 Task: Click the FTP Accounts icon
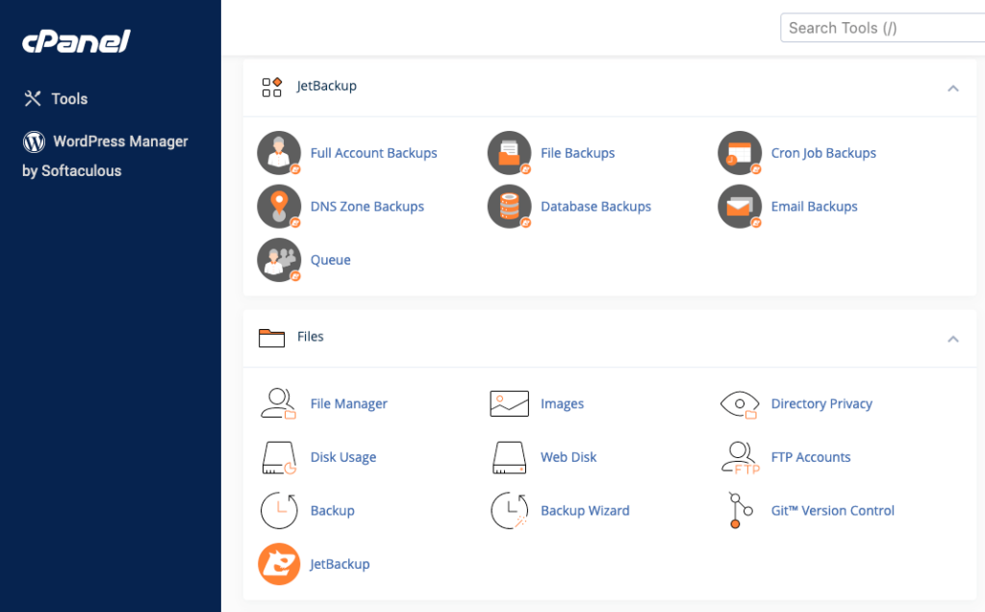tap(741, 458)
